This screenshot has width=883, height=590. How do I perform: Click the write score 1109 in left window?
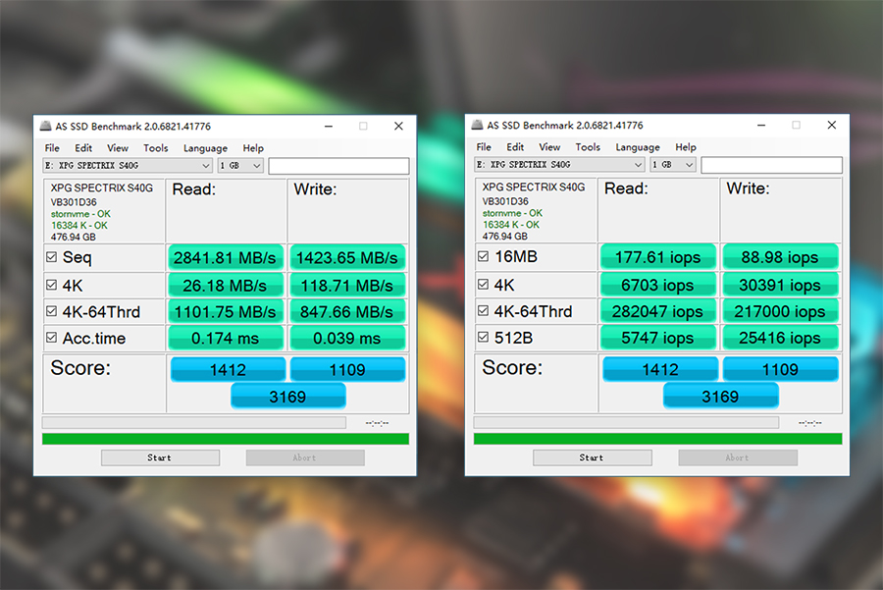coord(347,370)
